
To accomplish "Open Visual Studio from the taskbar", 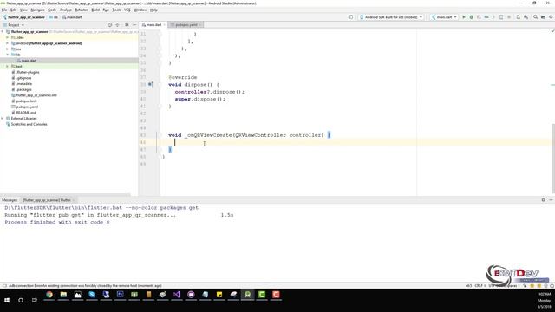I will [177, 295].
